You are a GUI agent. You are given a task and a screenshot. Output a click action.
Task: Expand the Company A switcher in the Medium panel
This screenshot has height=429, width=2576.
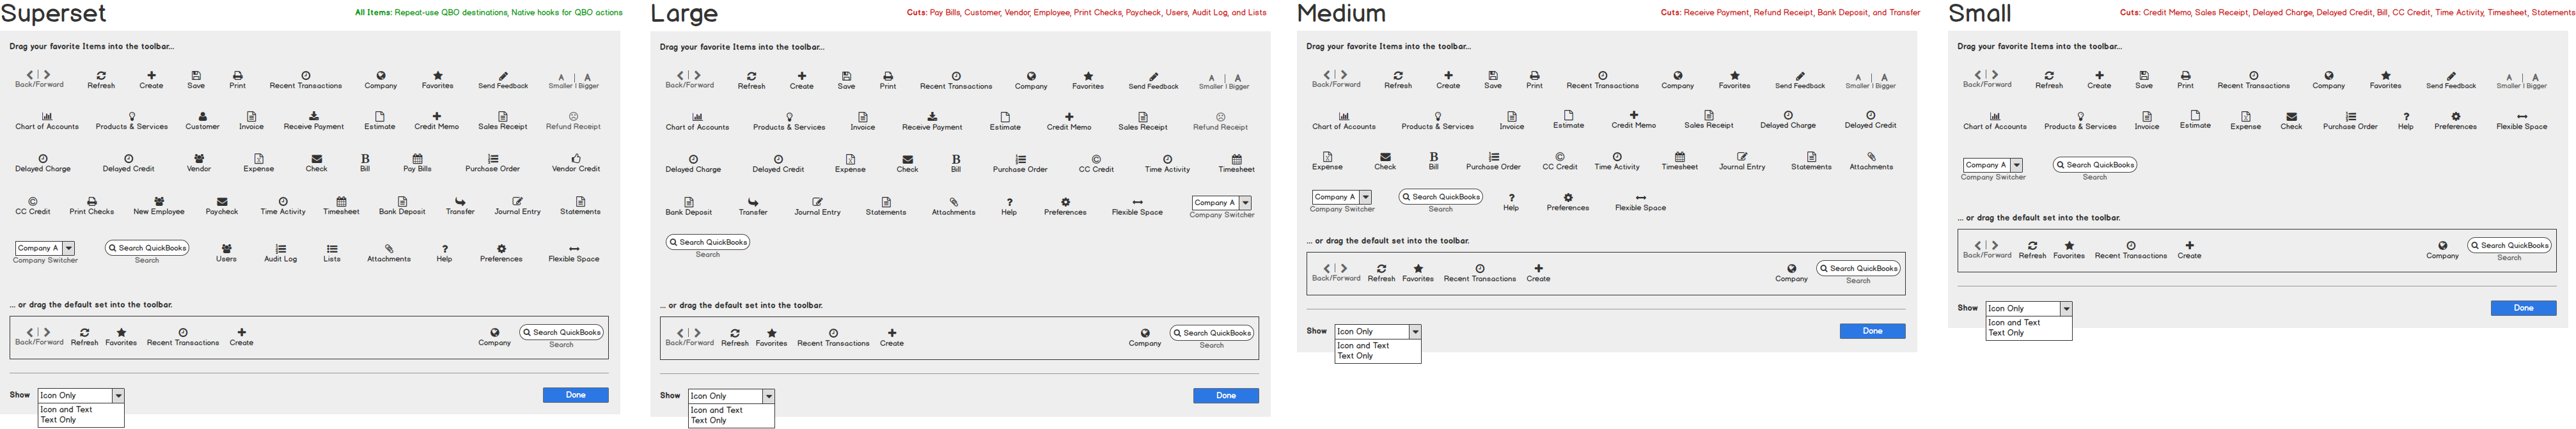tap(1342, 197)
